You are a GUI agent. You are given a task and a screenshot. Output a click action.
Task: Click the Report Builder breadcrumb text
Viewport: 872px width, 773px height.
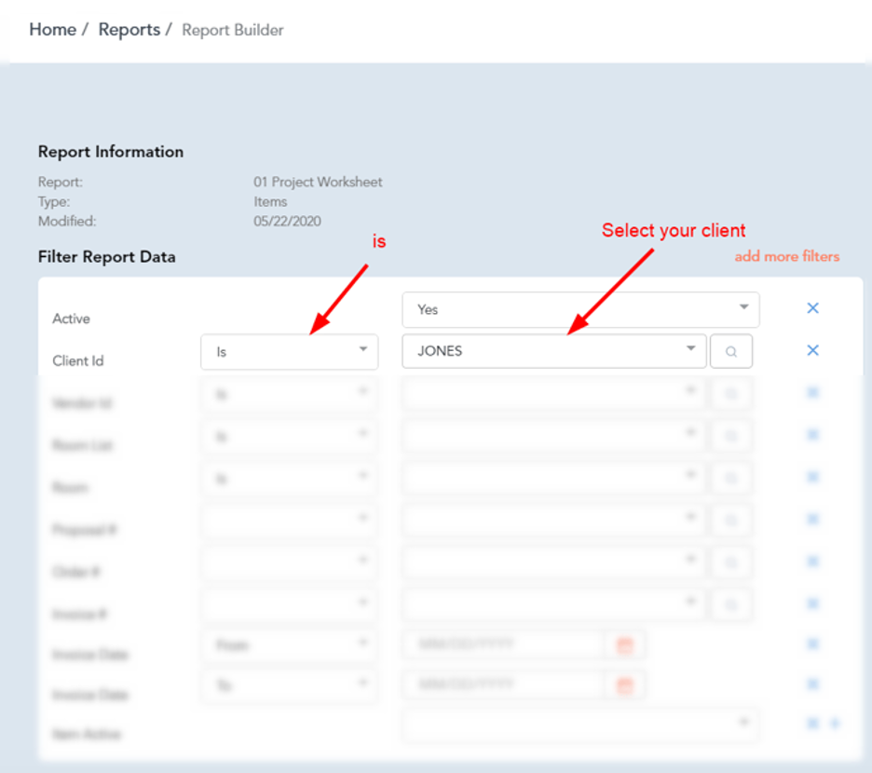233,30
